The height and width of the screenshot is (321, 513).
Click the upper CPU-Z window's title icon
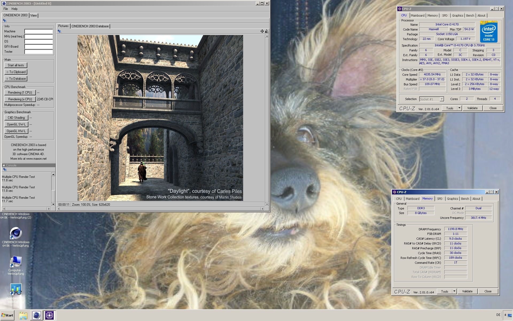[400, 9]
